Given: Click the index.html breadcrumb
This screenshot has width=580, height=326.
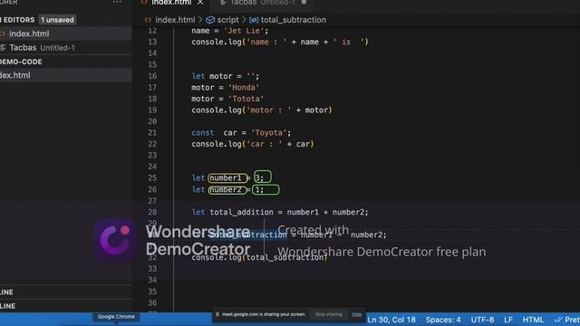Looking at the screenshot, I should click(175, 20).
